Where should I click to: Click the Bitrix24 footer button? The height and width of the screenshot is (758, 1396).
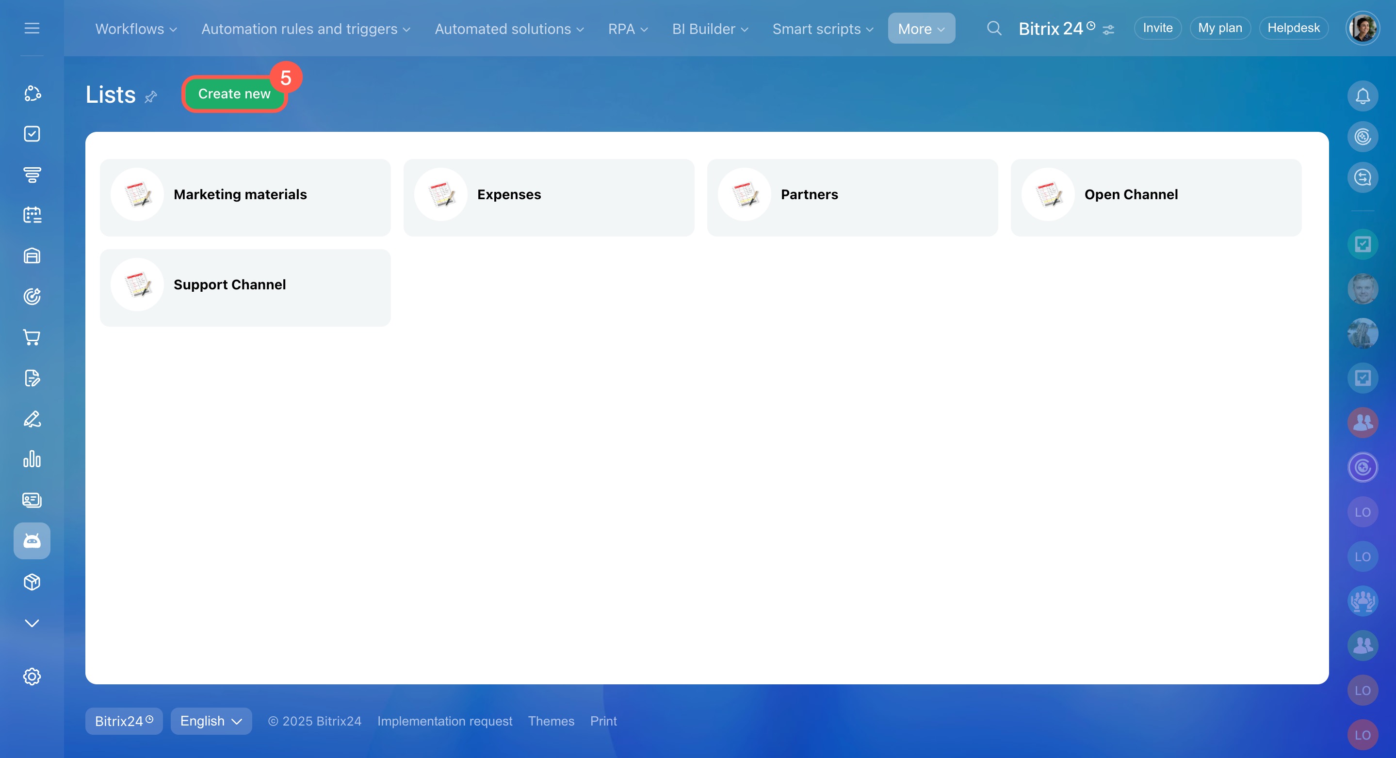124,721
